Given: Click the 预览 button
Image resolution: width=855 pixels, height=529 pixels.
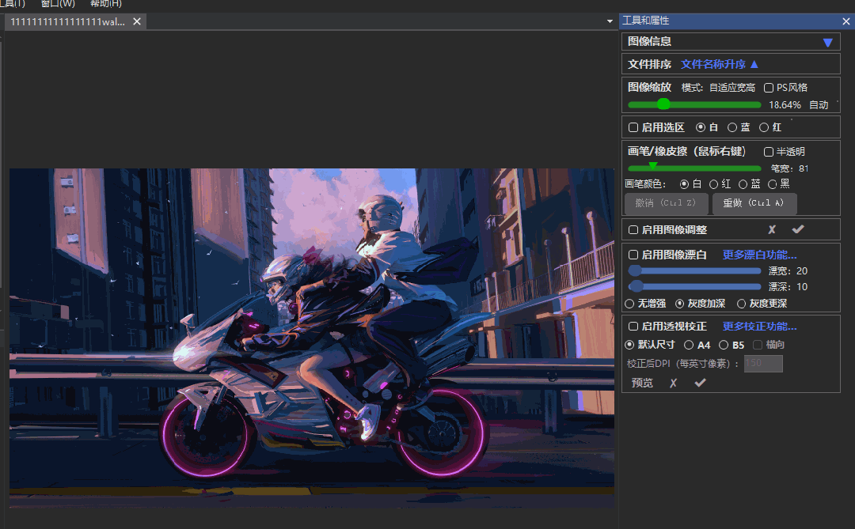Looking at the screenshot, I should click(642, 383).
